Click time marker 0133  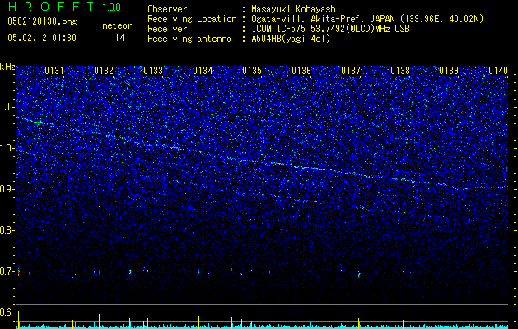153,70
